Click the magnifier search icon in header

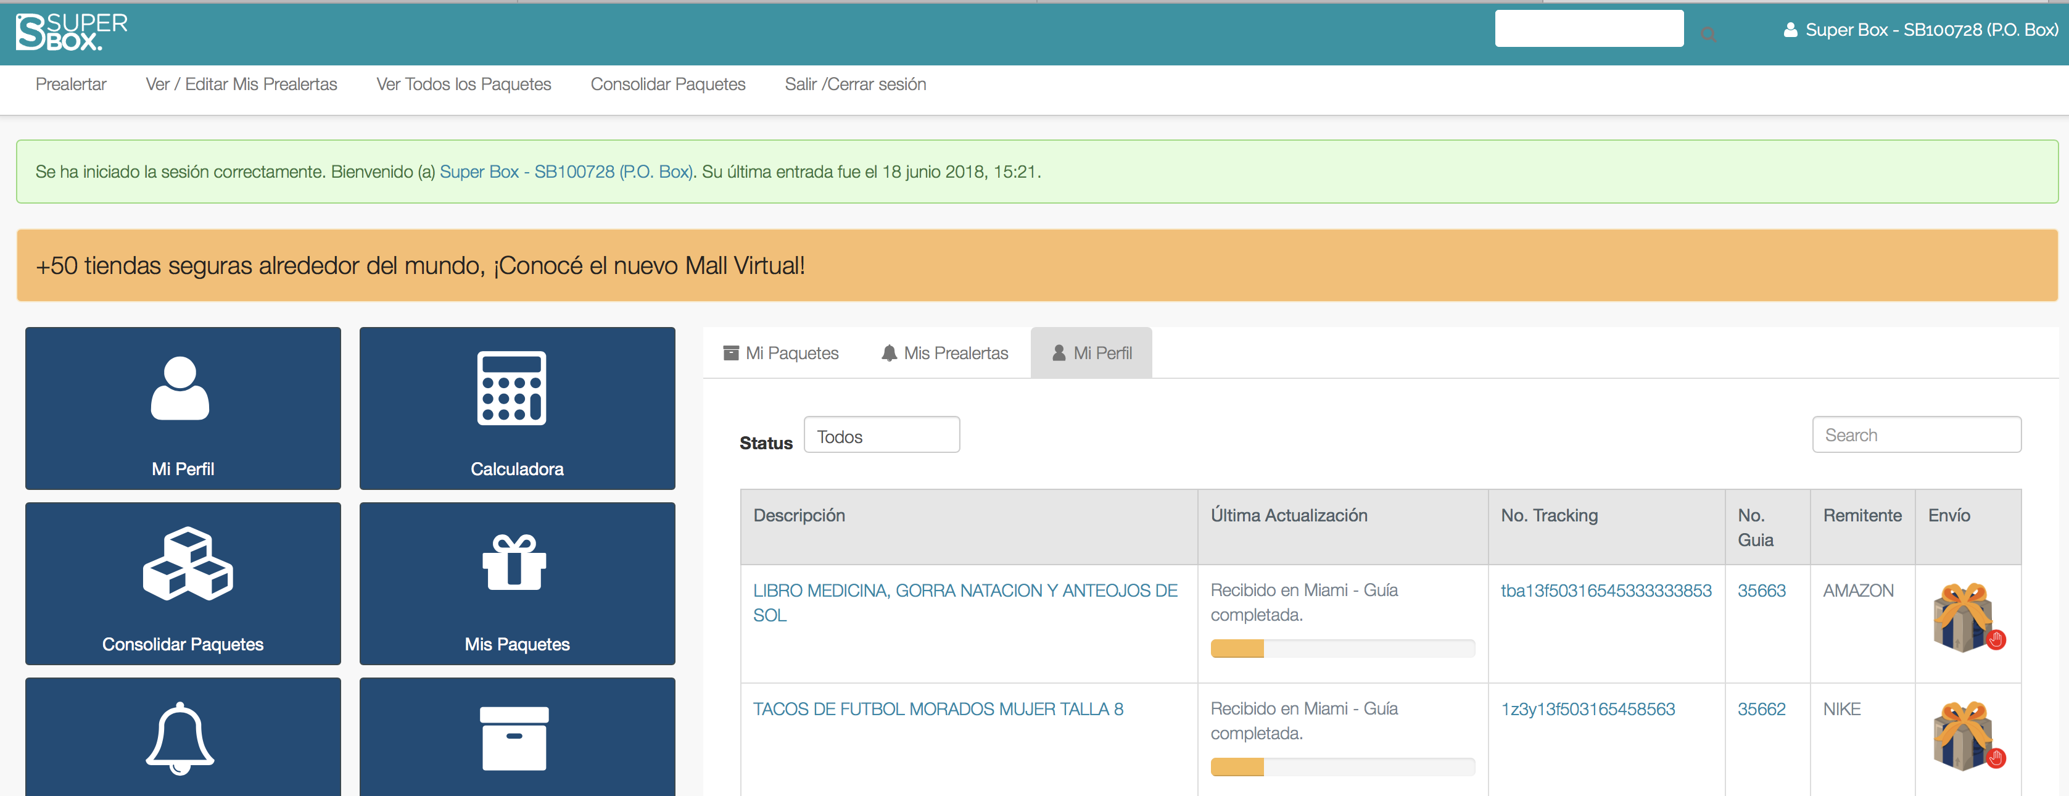pos(1708,34)
